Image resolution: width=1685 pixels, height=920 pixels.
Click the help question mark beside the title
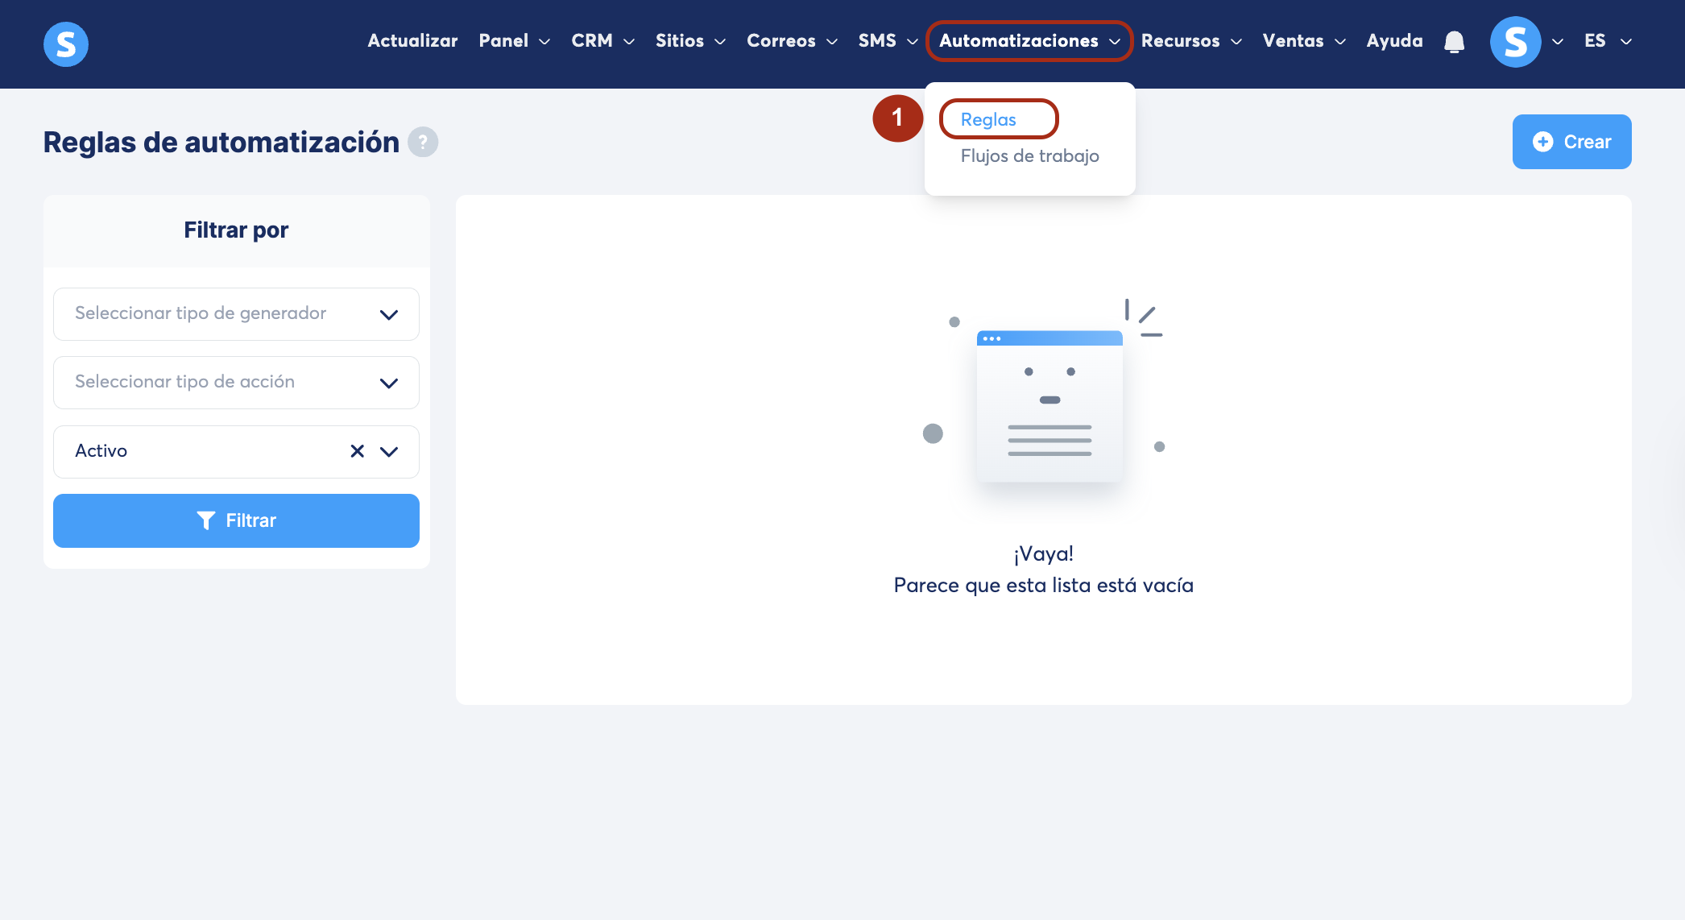point(423,143)
